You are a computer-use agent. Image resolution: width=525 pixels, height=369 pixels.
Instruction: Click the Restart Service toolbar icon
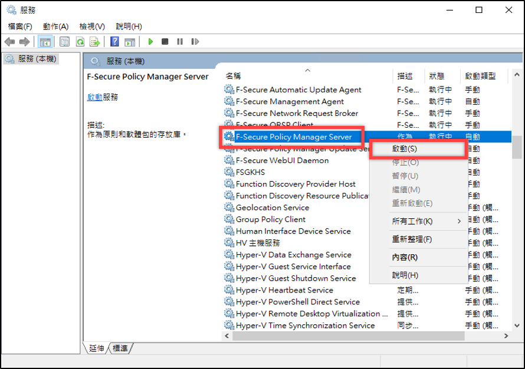pos(195,42)
